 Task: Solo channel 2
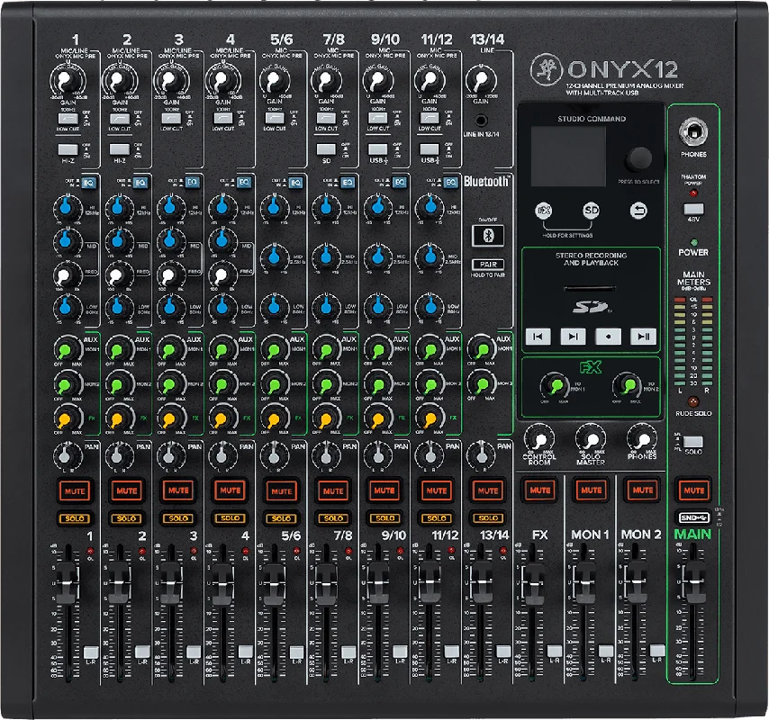click(127, 518)
